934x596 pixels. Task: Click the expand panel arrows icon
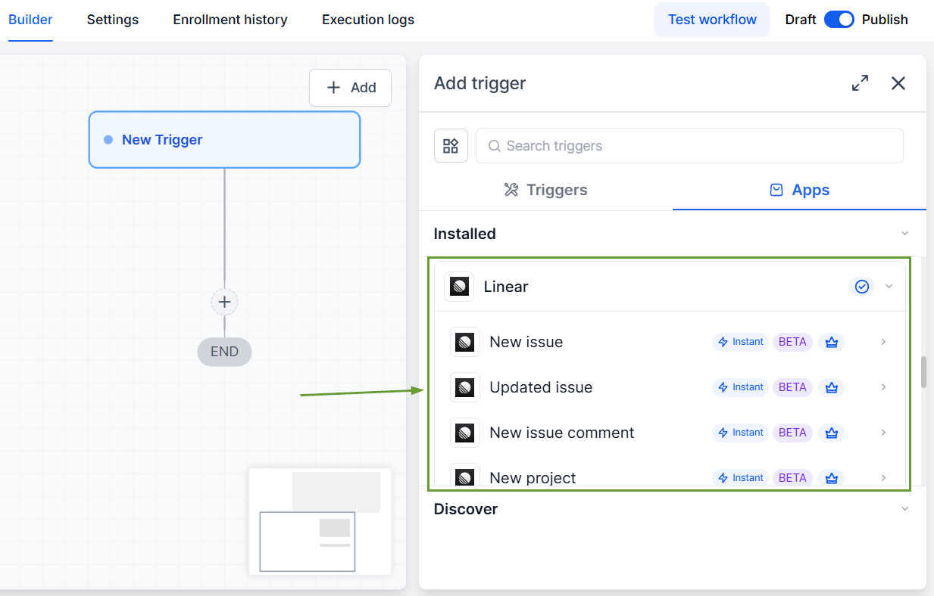(x=860, y=83)
